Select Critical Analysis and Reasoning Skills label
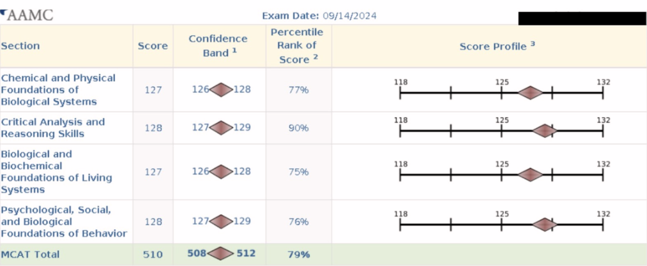 (52, 128)
